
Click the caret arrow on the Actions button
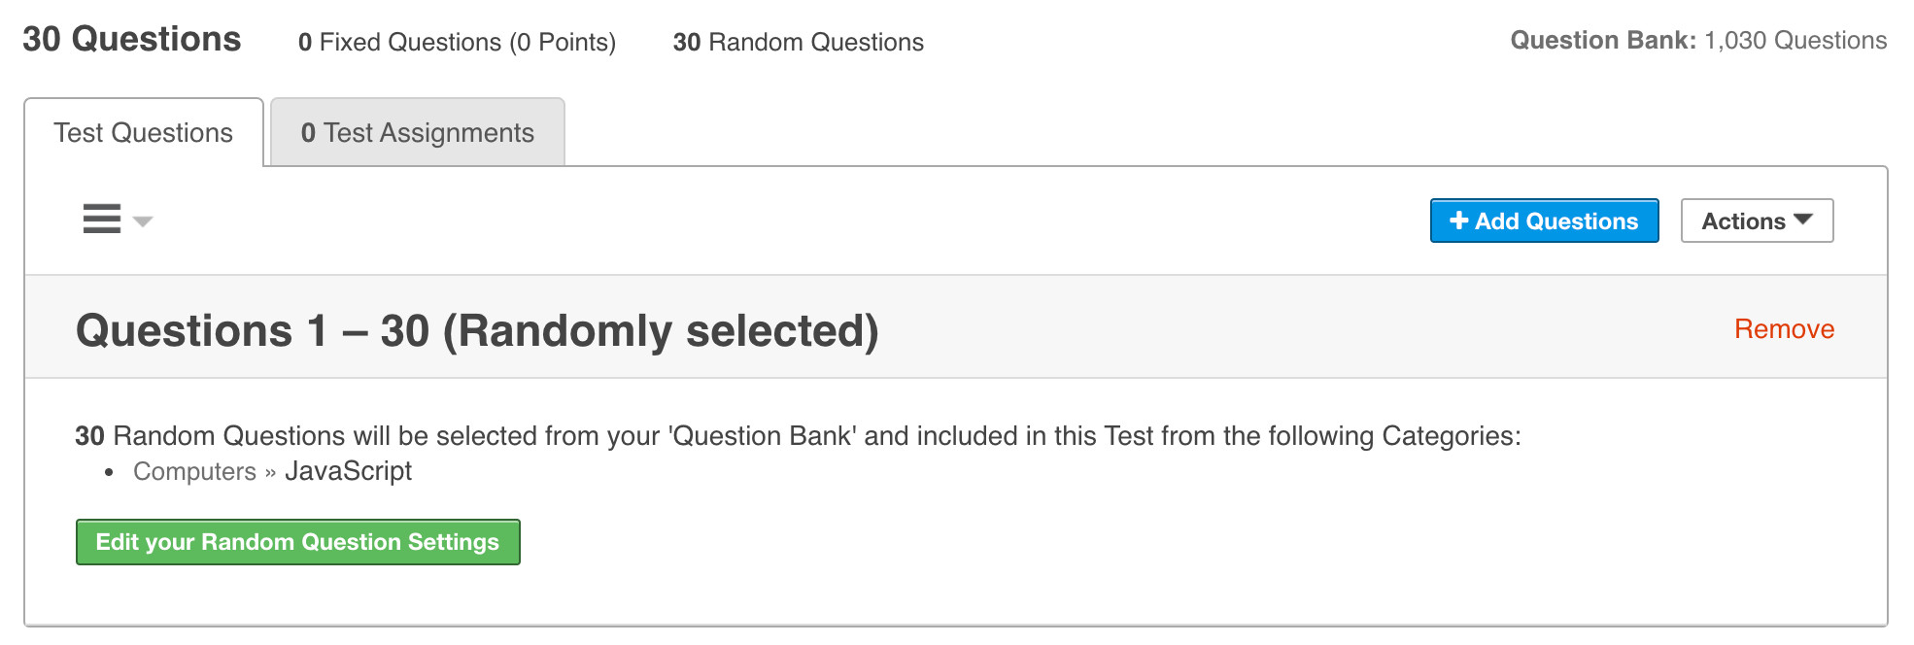point(1804,220)
